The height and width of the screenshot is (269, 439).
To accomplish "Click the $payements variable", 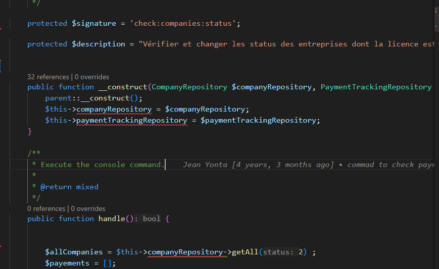I will point(67,263).
